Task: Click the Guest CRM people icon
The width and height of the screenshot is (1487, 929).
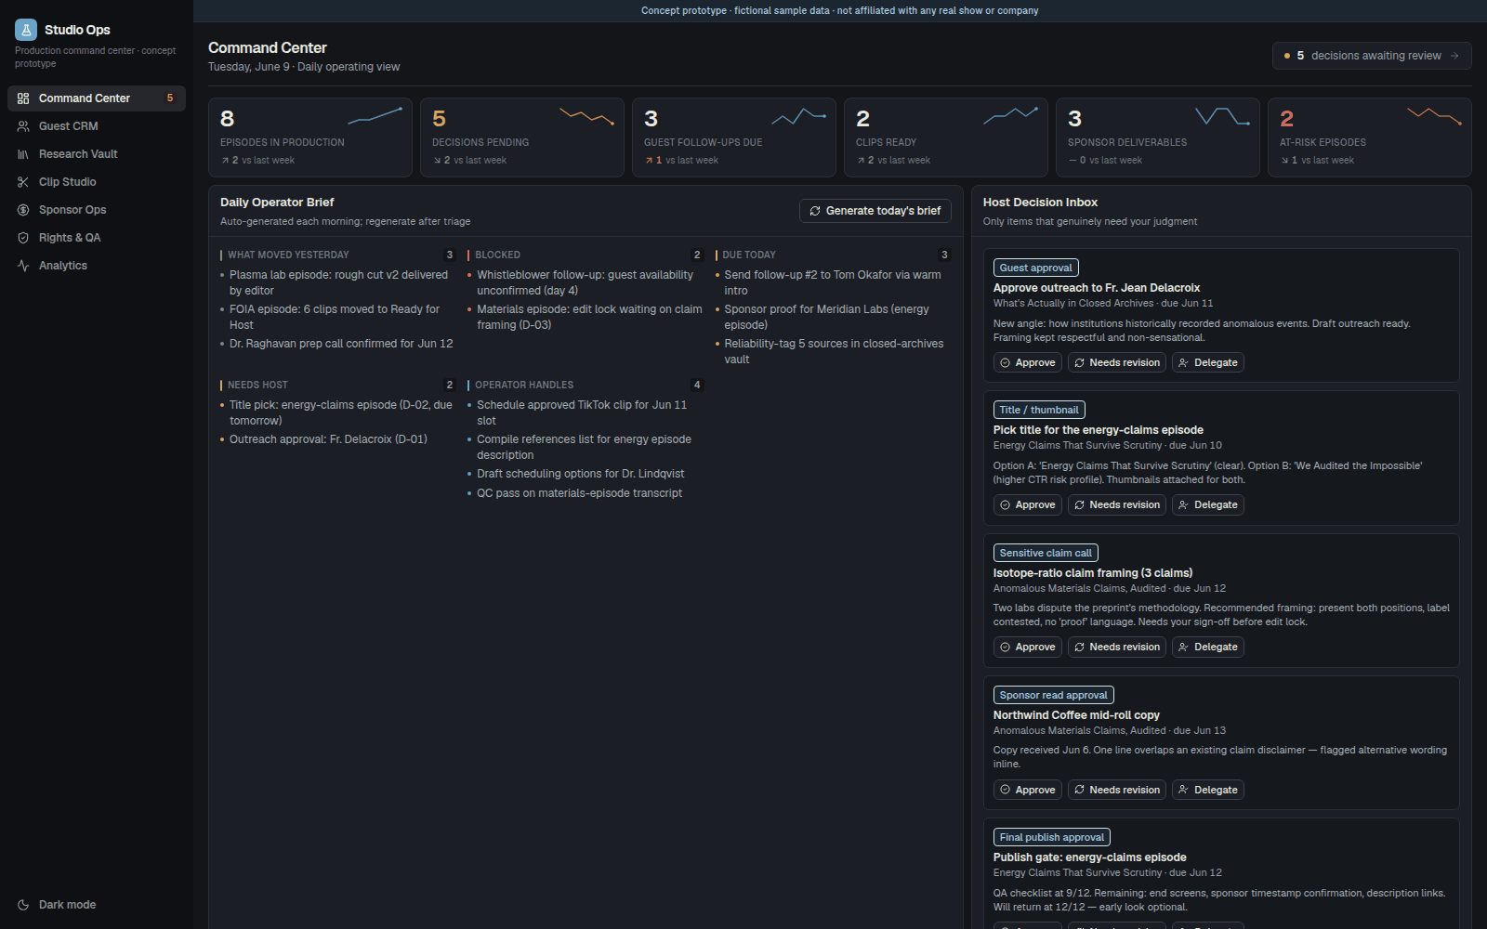Action: point(23,126)
